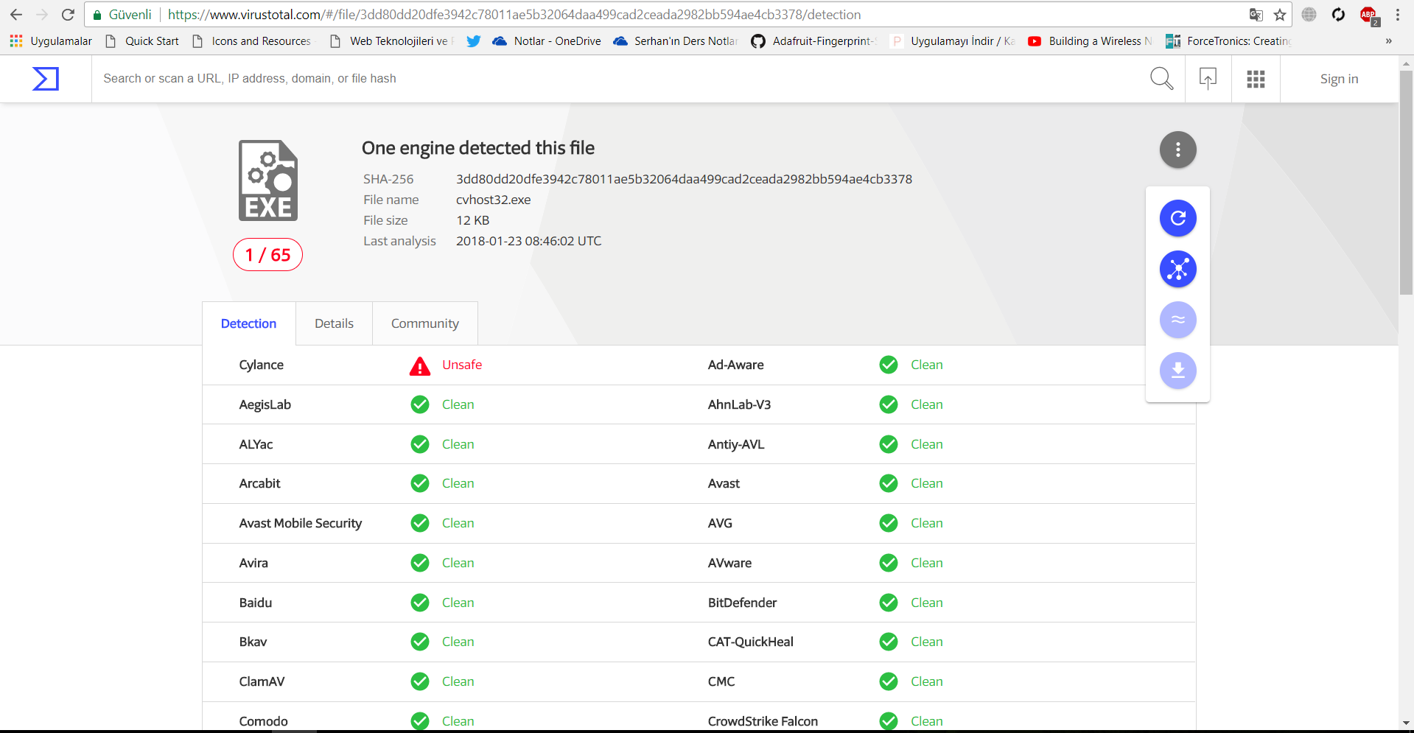This screenshot has height=733, width=1414.
Task: Click the ClamAV engine name
Action: [262, 681]
